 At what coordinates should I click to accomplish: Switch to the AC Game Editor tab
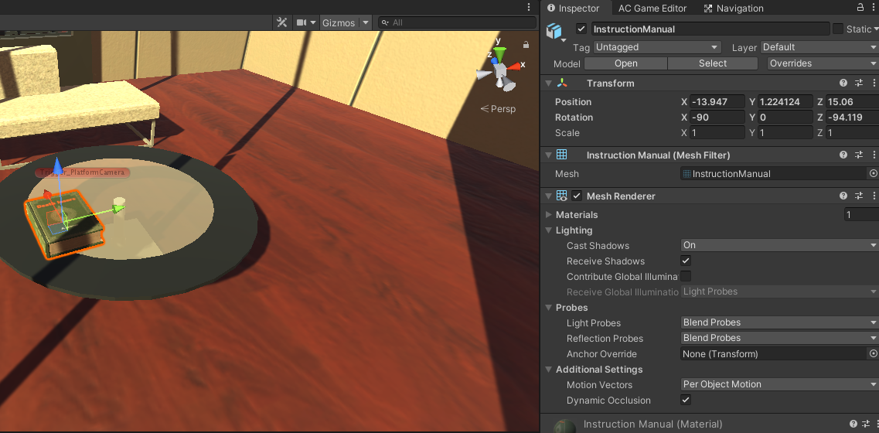coord(652,9)
